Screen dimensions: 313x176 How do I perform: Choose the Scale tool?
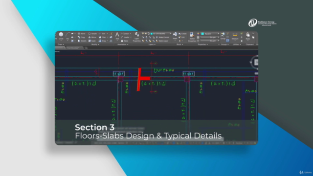coord(92,41)
